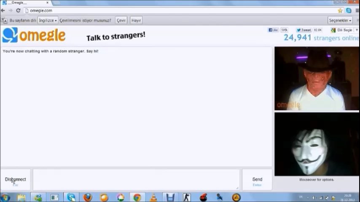Open Skype from the taskbar
The image size is (360, 202).
[x=71, y=197]
